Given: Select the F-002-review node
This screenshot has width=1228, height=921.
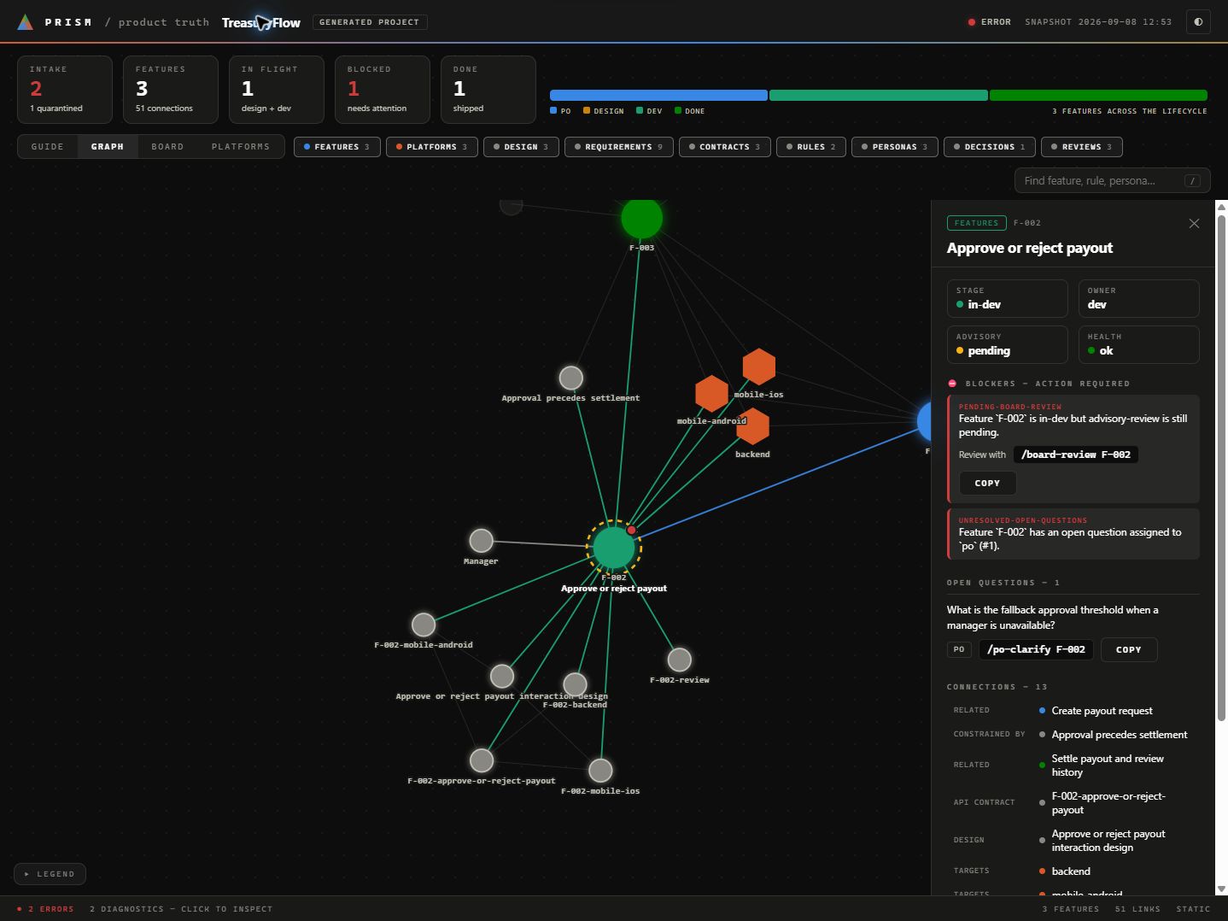Looking at the screenshot, I should [679, 660].
